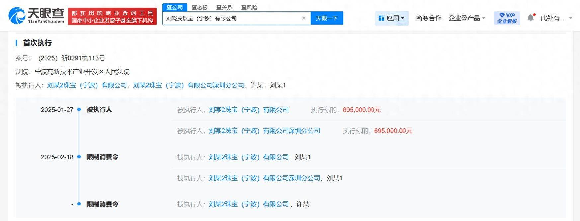Open 深圳分公司 link beside second 695,000.00元
580x221 pixels.
click(x=265, y=131)
